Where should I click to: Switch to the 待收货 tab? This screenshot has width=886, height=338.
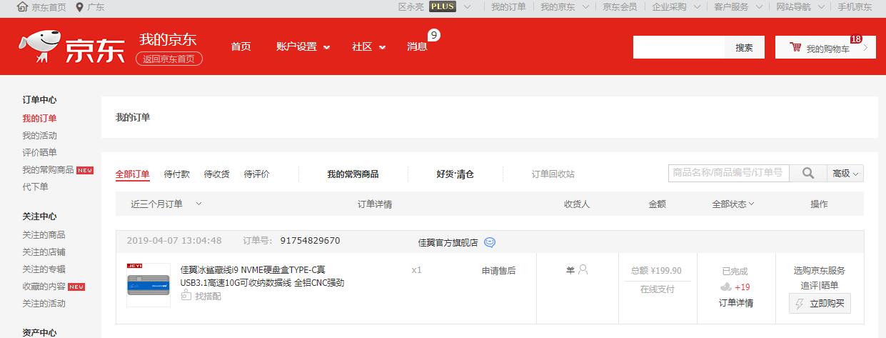(217, 174)
